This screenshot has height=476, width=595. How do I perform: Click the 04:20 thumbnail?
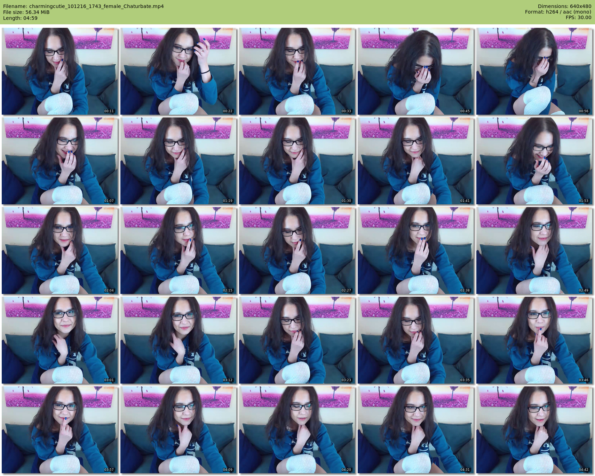[x=297, y=430]
